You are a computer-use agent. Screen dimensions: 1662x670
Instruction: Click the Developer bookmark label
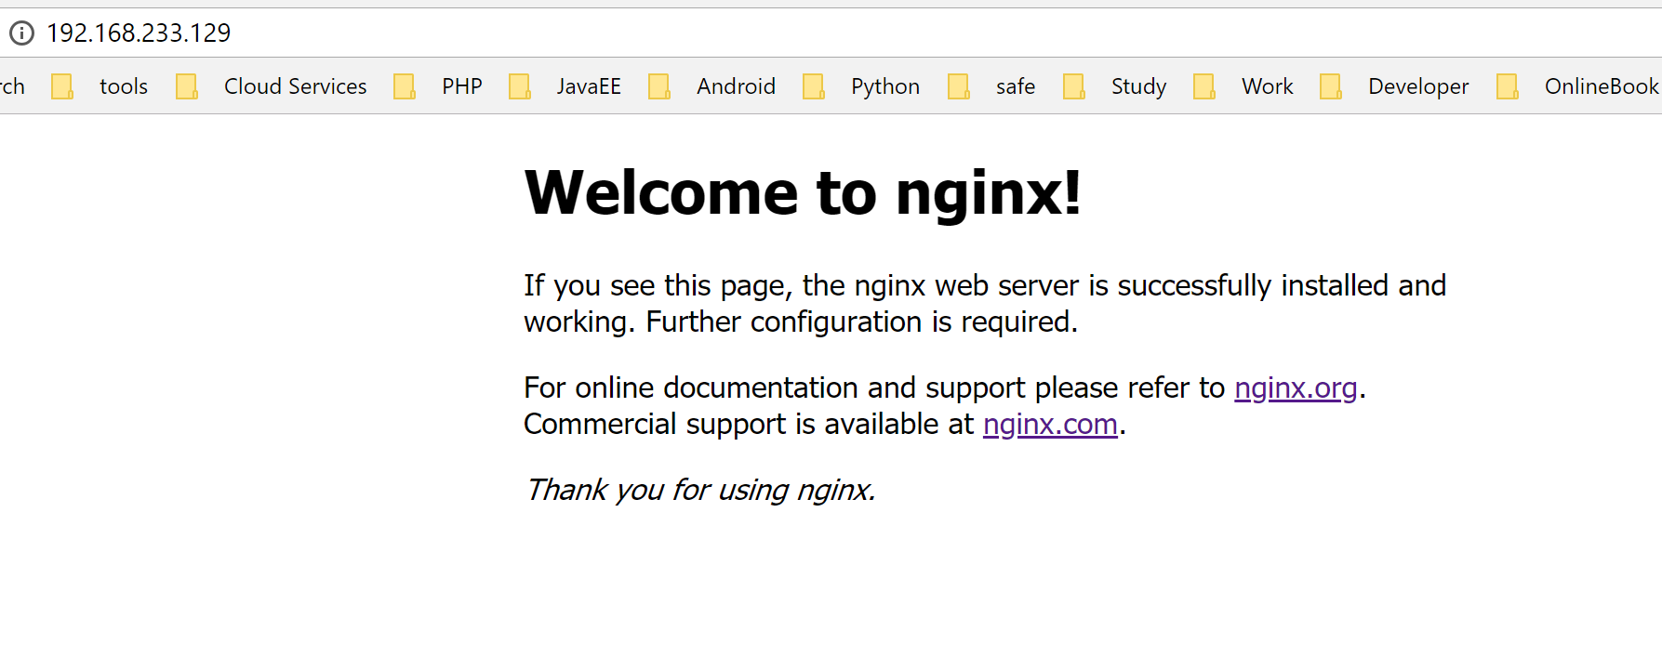coord(1418,87)
